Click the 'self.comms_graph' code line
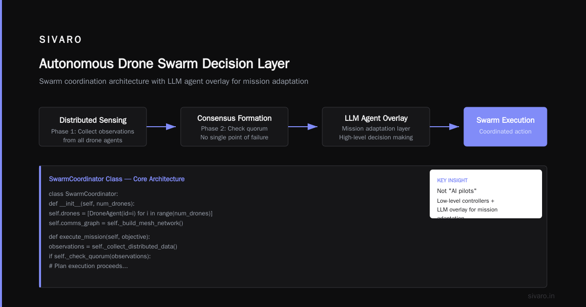 (116, 223)
